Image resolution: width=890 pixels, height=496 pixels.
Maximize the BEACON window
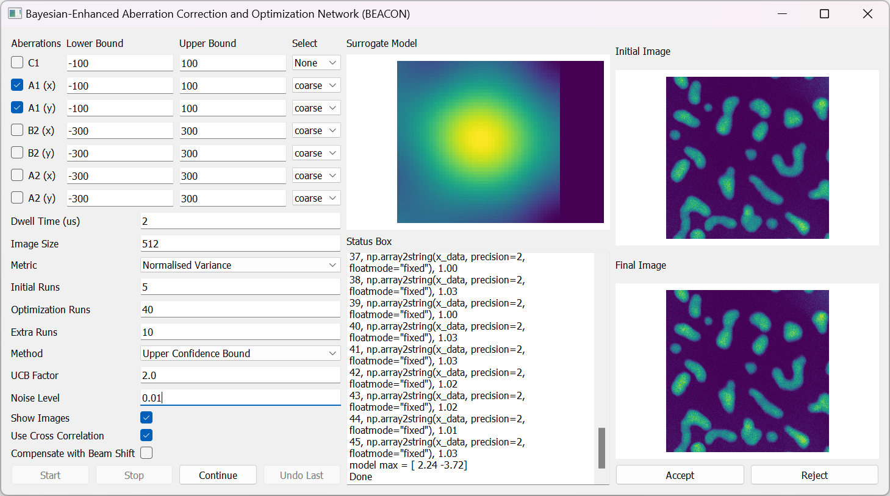coord(824,13)
